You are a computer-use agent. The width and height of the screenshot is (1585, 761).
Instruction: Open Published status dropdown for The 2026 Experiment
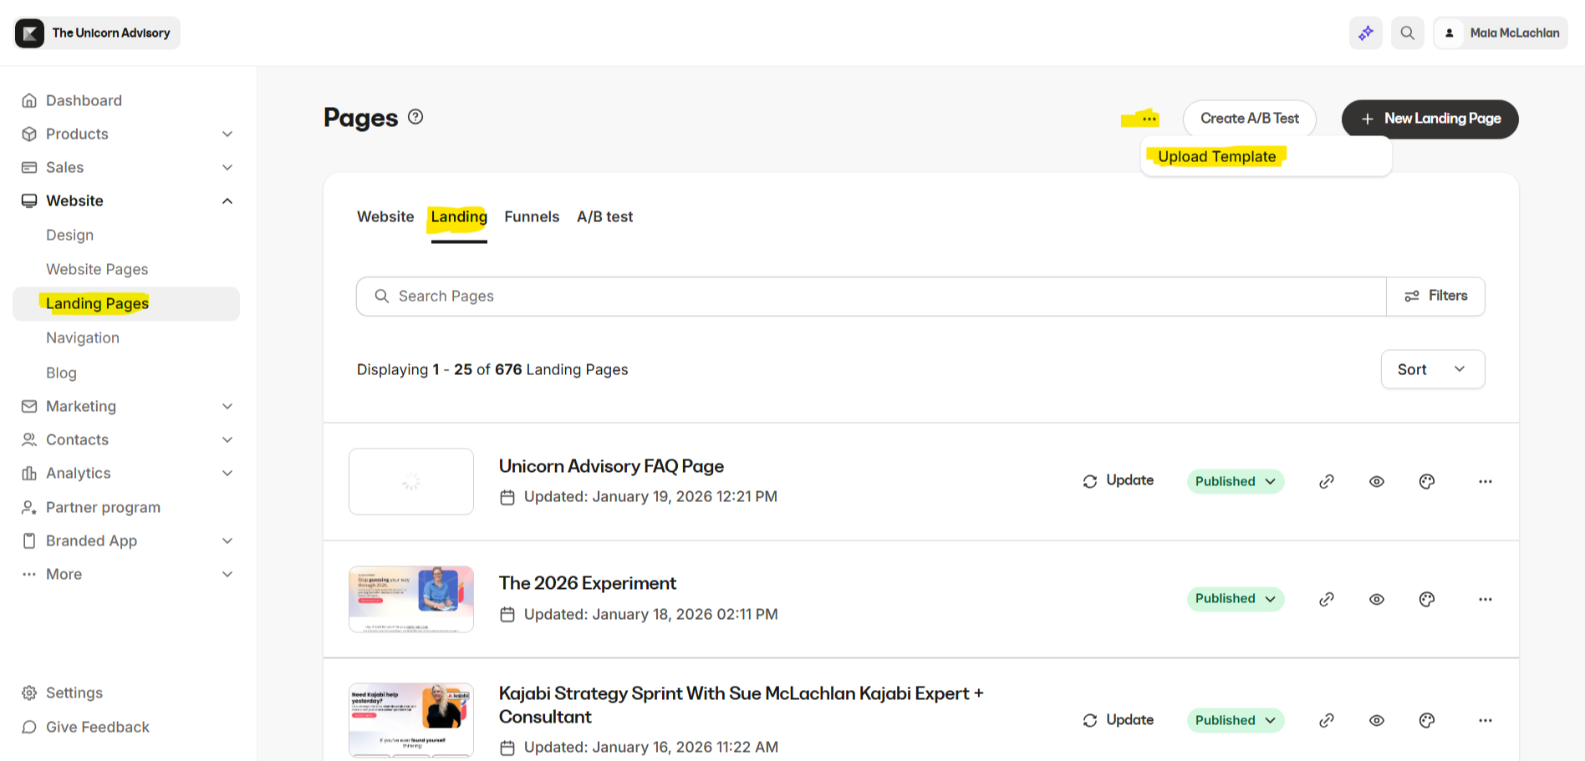pos(1235,599)
